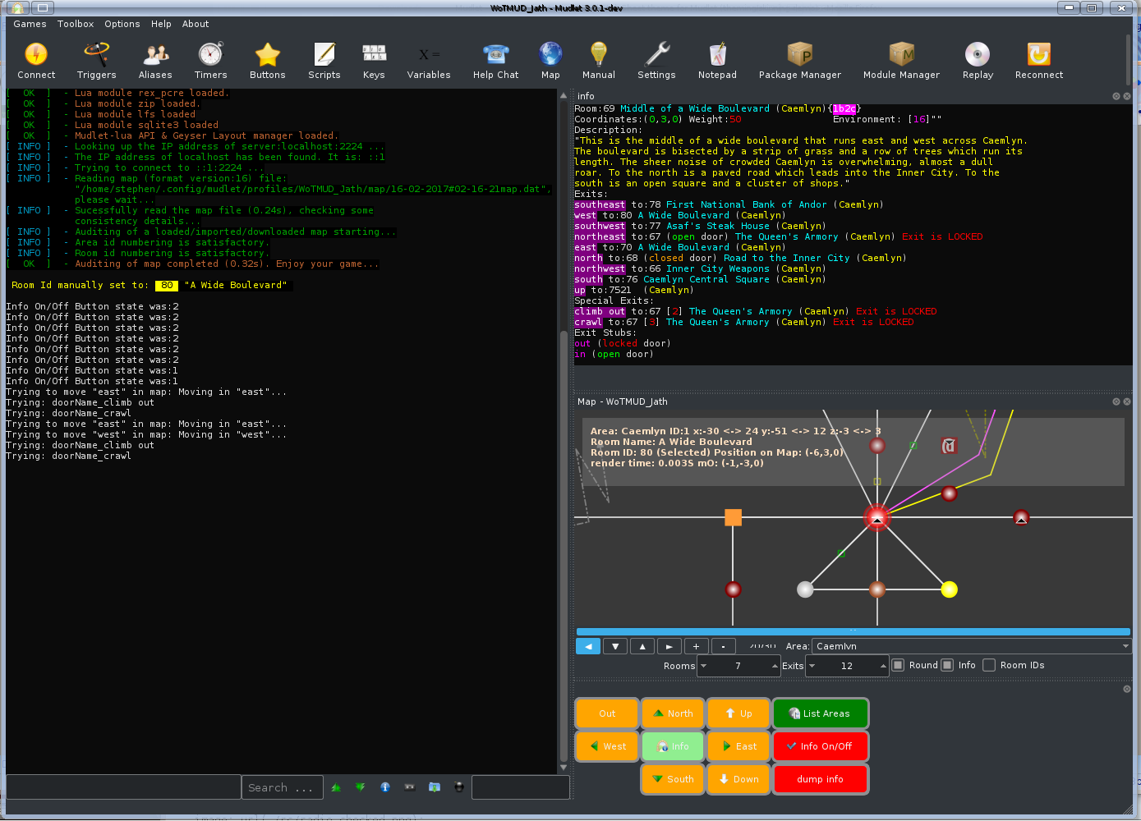Open the Options menu
Image resolution: width=1141 pixels, height=821 pixels.
click(122, 24)
